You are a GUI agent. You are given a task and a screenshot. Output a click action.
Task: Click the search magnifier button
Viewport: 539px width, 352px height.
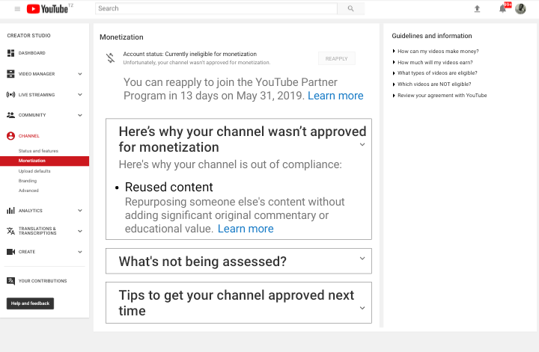click(350, 8)
